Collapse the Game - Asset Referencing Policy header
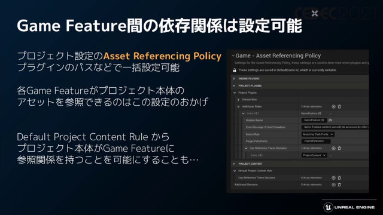Screen dimensions: 383x215 tap(233, 56)
